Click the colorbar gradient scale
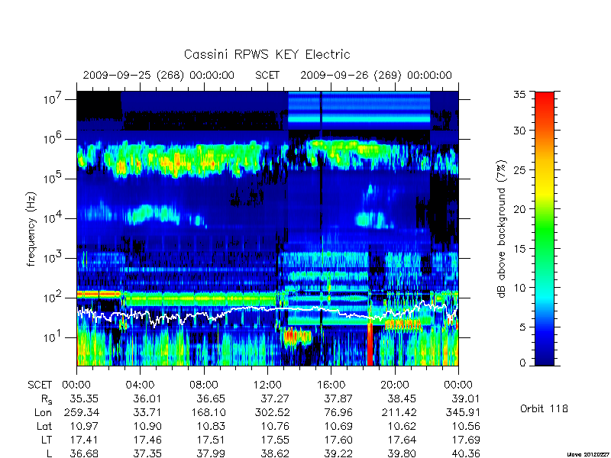Screen dimensions: 611x458 (x=545, y=228)
